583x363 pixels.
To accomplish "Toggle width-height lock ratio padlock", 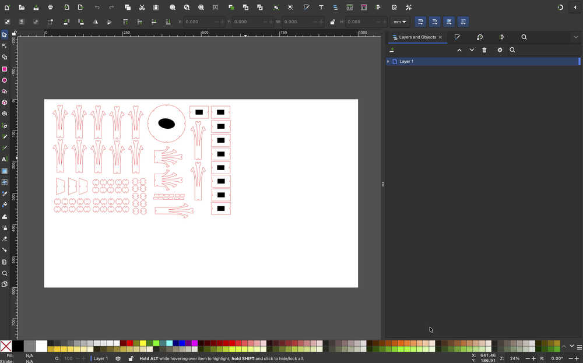I will click(x=332, y=22).
